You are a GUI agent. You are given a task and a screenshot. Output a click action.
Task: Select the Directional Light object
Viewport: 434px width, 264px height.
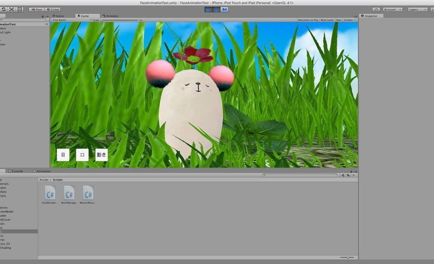5,32
